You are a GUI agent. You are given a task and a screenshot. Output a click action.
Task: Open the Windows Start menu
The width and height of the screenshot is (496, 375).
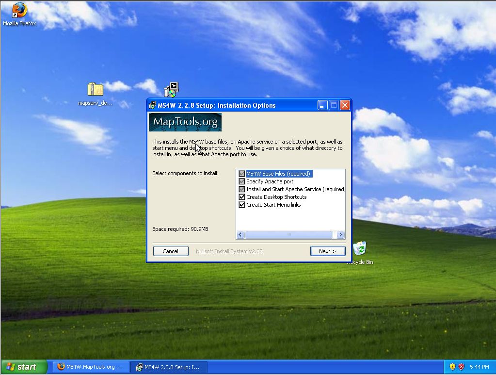click(x=23, y=367)
